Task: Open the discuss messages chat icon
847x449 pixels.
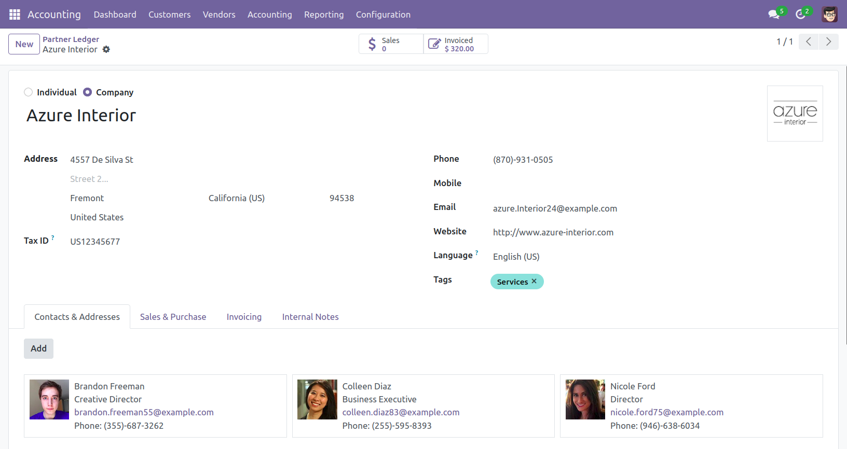Action: point(774,15)
